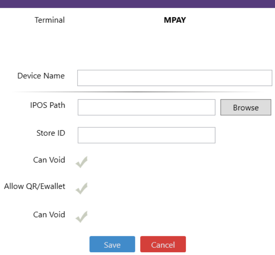275x255 pixels.
Task: Click the Terminal label
Action: coord(50,20)
